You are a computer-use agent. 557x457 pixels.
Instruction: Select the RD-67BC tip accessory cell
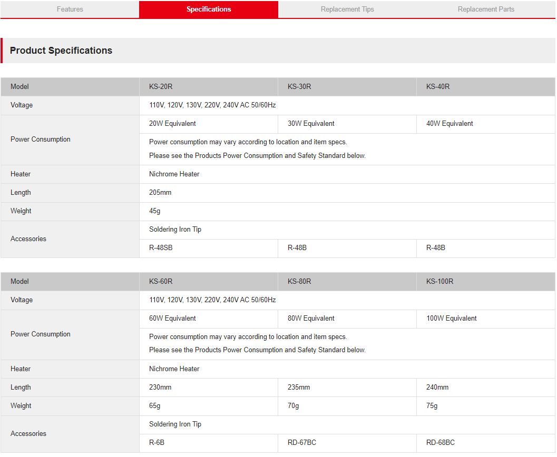tap(302, 443)
